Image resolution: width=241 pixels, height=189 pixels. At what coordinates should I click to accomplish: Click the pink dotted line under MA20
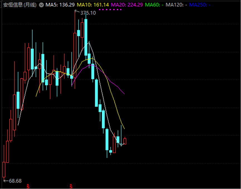(x=110, y=9)
